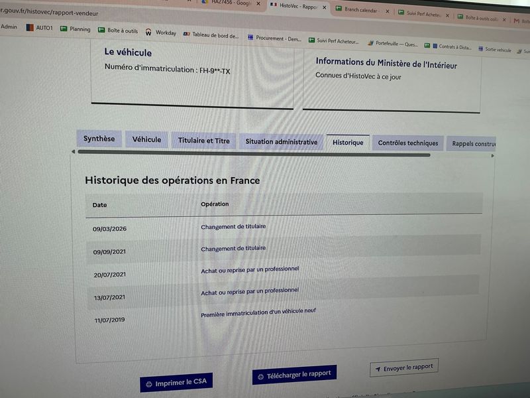Click the Date column header
This screenshot has height=398, width=530.
point(100,205)
